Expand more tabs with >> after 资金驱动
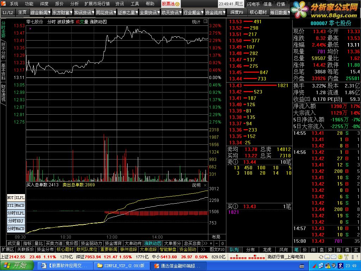This screenshot has width=361, height=271. (203, 249)
